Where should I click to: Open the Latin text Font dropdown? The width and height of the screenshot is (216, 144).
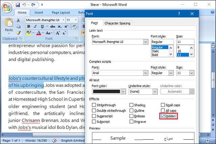click(x=145, y=42)
